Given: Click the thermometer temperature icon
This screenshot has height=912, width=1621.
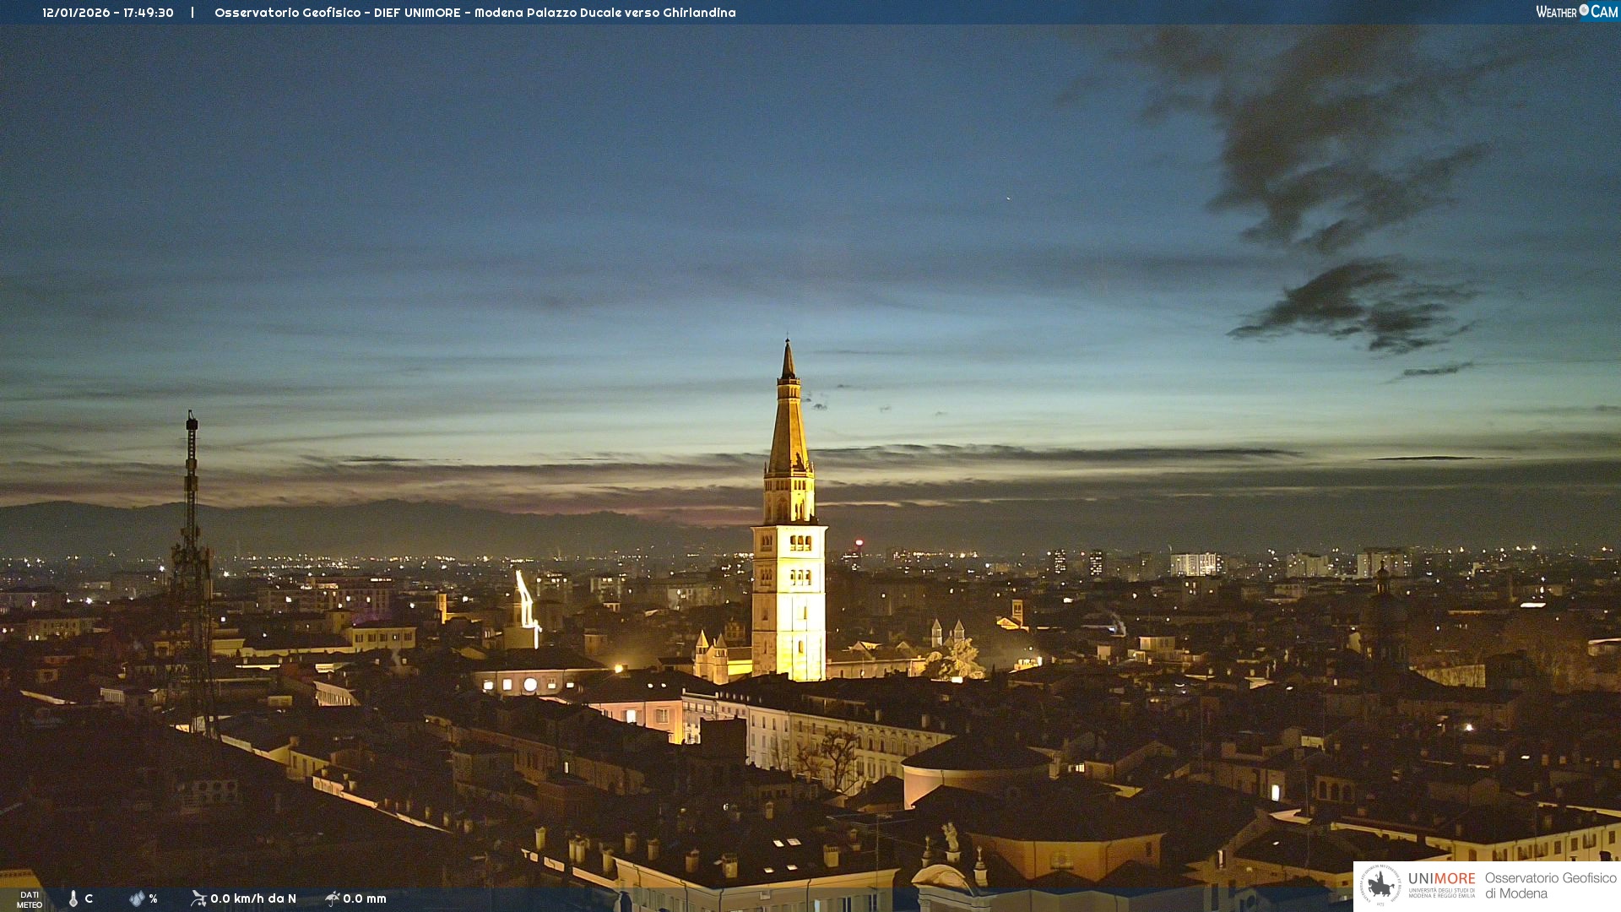Looking at the screenshot, I should pos(73,898).
